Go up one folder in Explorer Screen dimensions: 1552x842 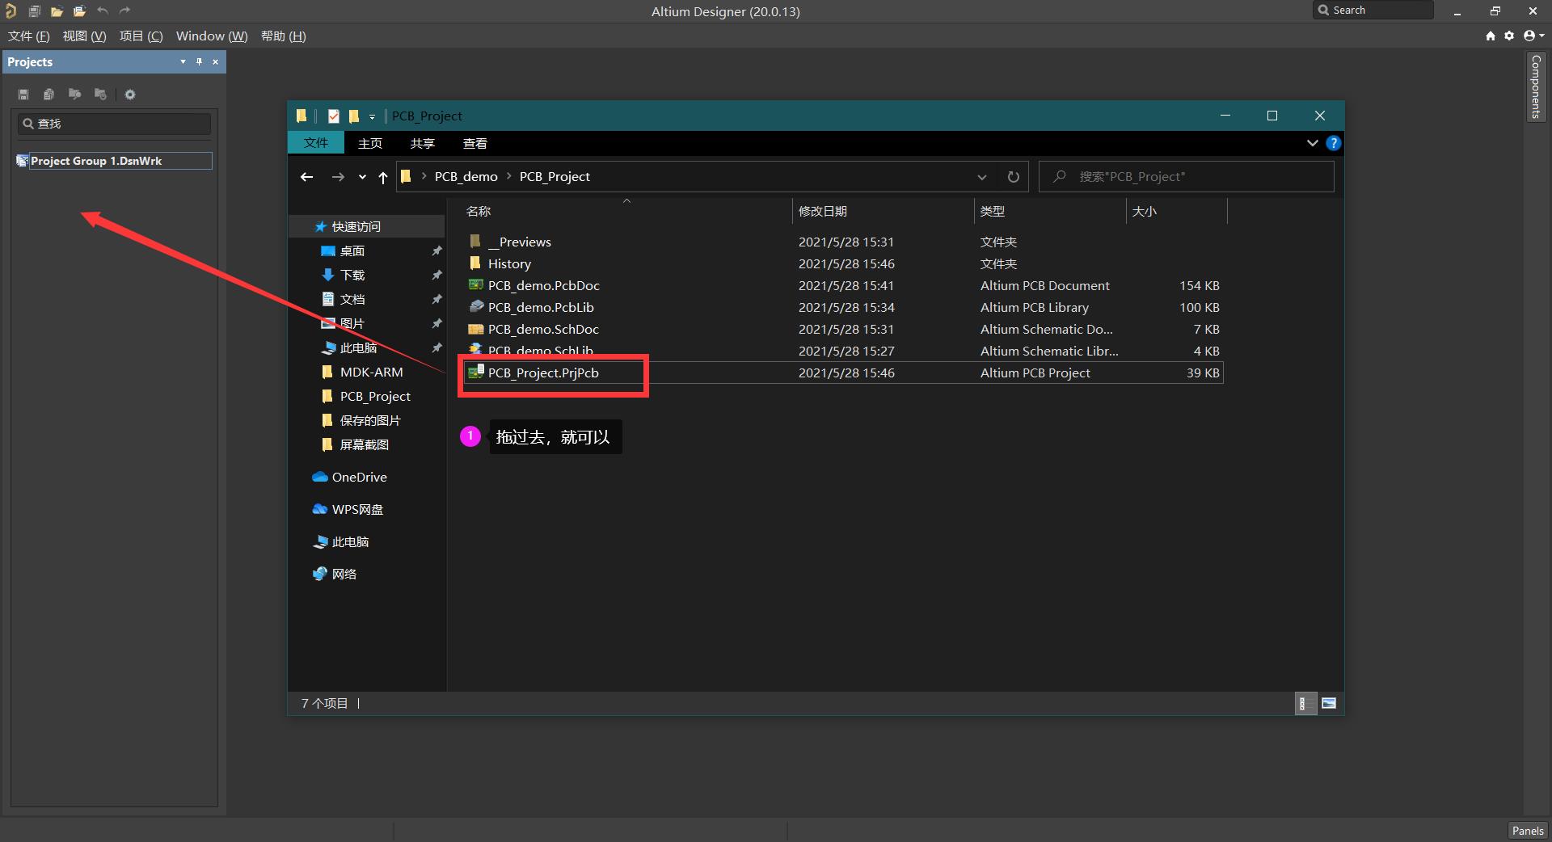[x=383, y=177]
